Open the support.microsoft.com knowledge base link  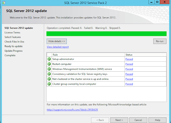tap(72, 110)
